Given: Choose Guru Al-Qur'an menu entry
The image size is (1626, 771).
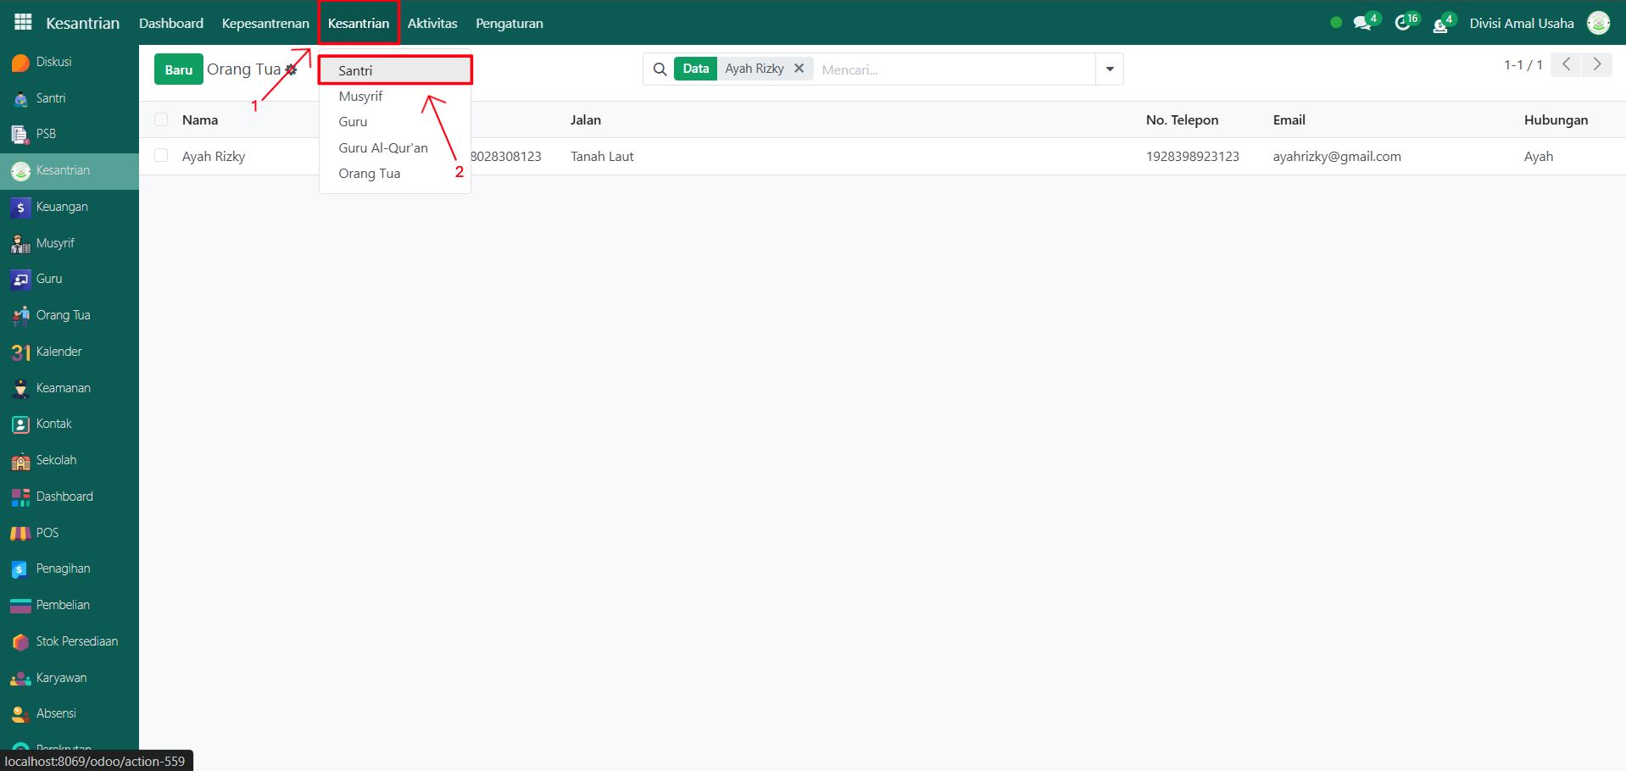Looking at the screenshot, I should (x=383, y=147).
